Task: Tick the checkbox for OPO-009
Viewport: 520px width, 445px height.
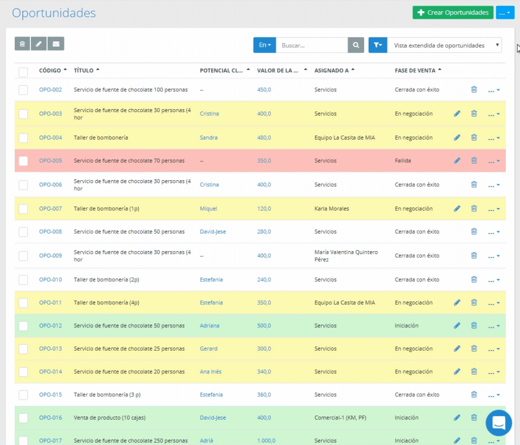Action: coord(23,256)
